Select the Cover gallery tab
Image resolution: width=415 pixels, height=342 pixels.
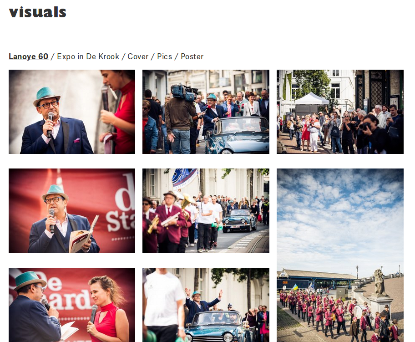[138, 56]
